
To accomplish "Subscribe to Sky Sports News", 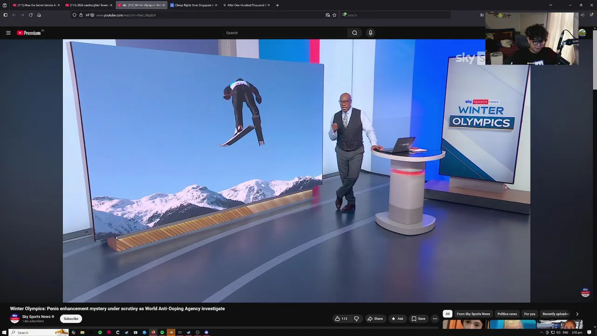I will 71,319.
